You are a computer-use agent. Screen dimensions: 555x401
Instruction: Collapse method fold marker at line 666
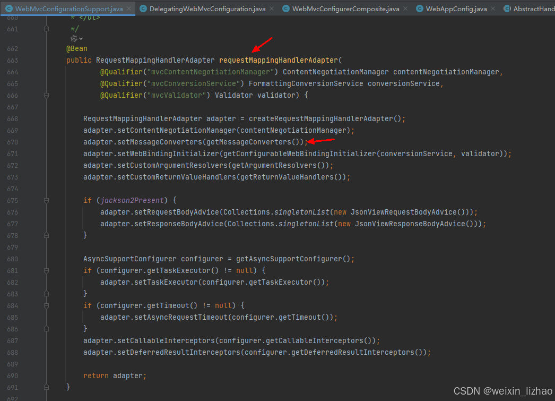point(46,95)
